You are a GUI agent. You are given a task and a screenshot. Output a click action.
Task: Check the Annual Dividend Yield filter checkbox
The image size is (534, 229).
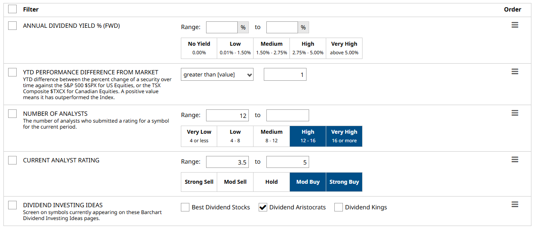click(x=12, y=26)
